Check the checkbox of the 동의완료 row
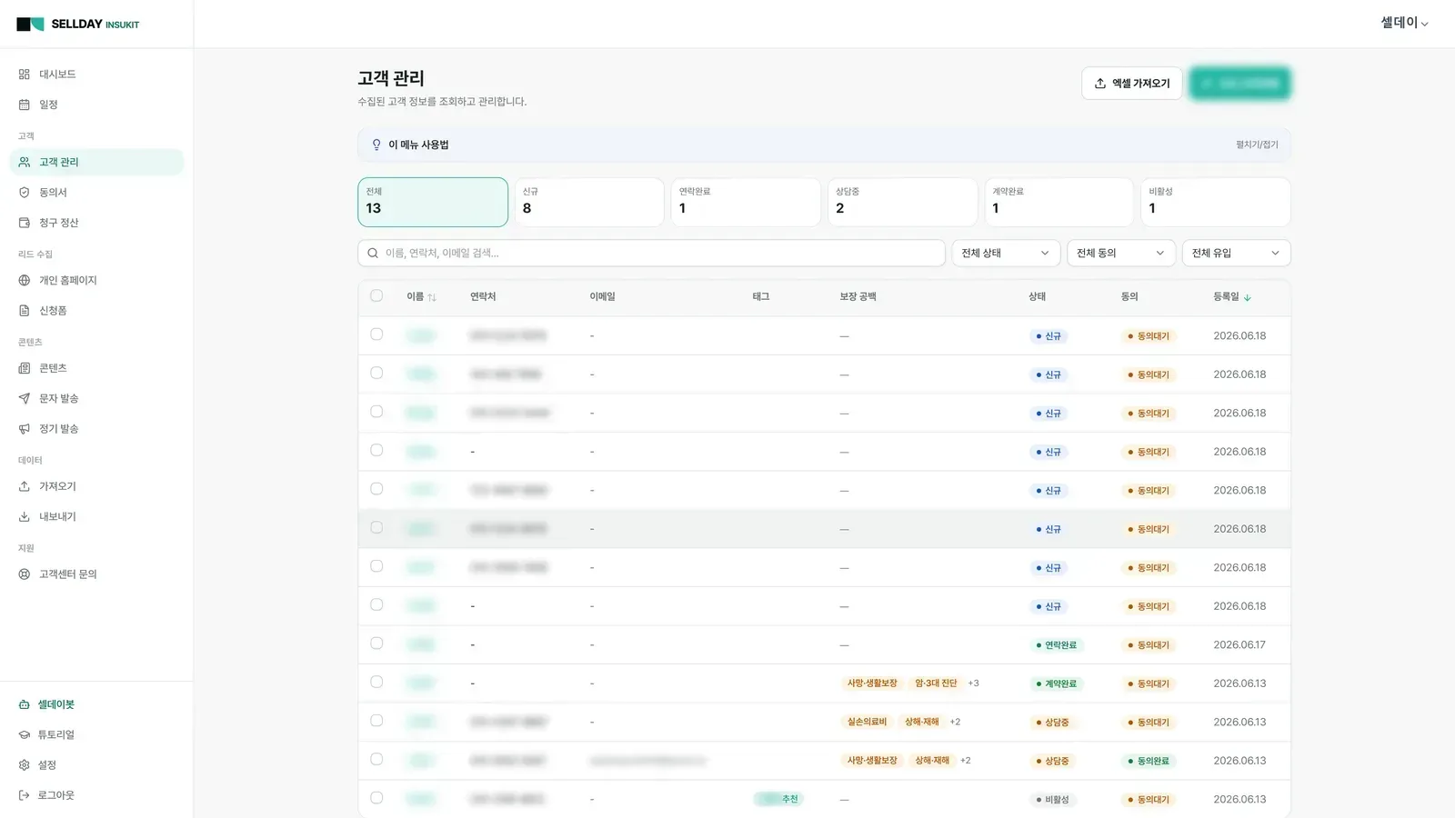Viewport: 1455px width, 818px height. pos(376,760)
